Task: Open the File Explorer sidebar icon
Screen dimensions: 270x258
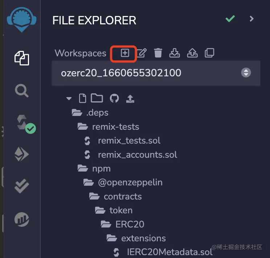Action: point(22,58)
